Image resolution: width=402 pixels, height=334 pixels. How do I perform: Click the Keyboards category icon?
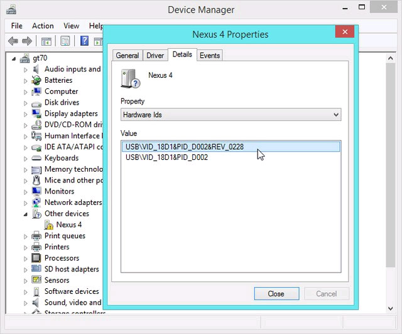coord(36,158)
